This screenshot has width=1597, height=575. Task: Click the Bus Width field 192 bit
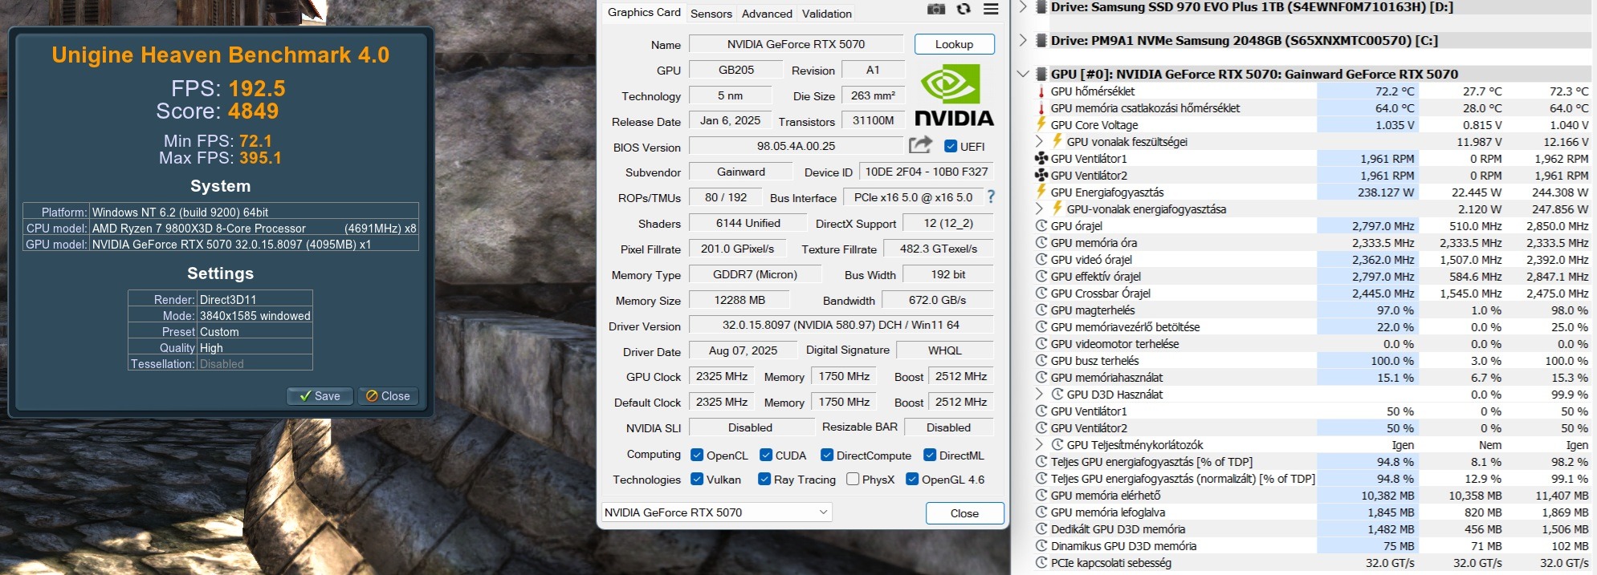[948, 274]
